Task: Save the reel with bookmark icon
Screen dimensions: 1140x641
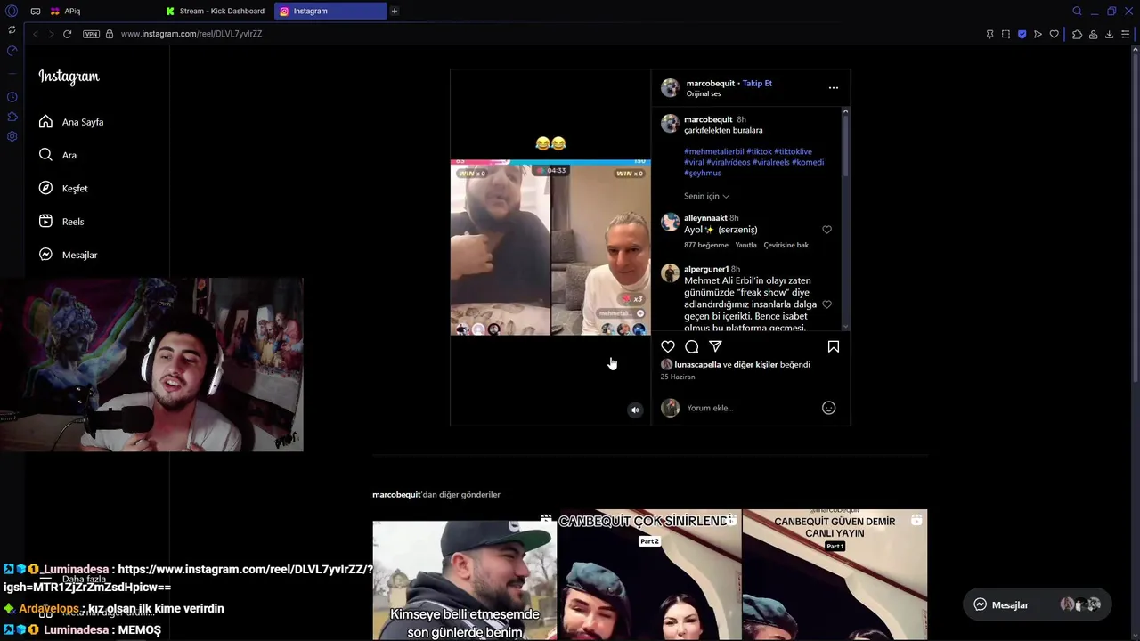Action: point(834,346)
